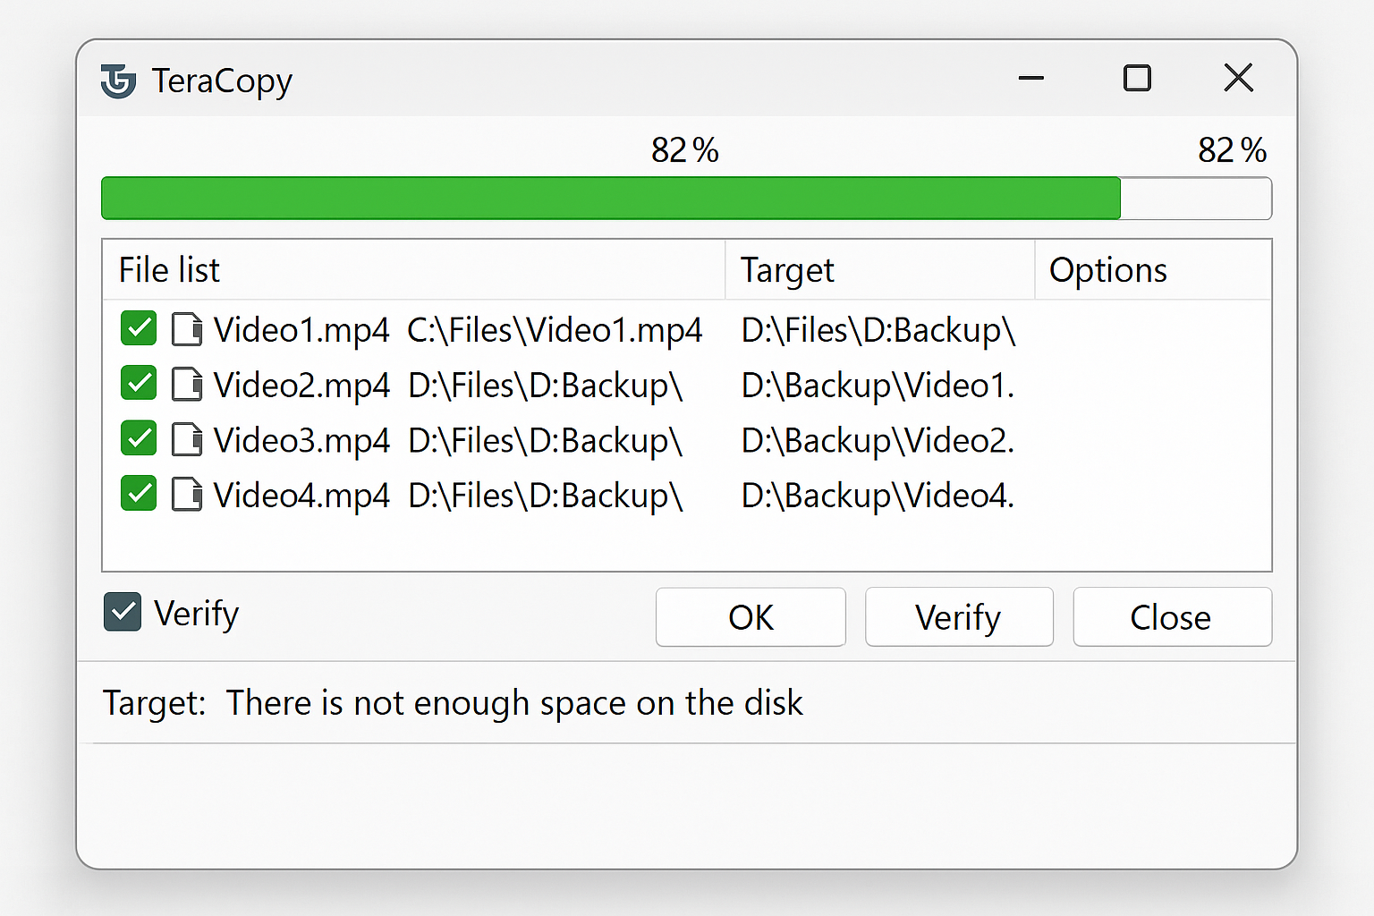Click the file icon beside Video2.mp4
The image size is (1374, 916).
pyautogui.click(x=187, y=384)
